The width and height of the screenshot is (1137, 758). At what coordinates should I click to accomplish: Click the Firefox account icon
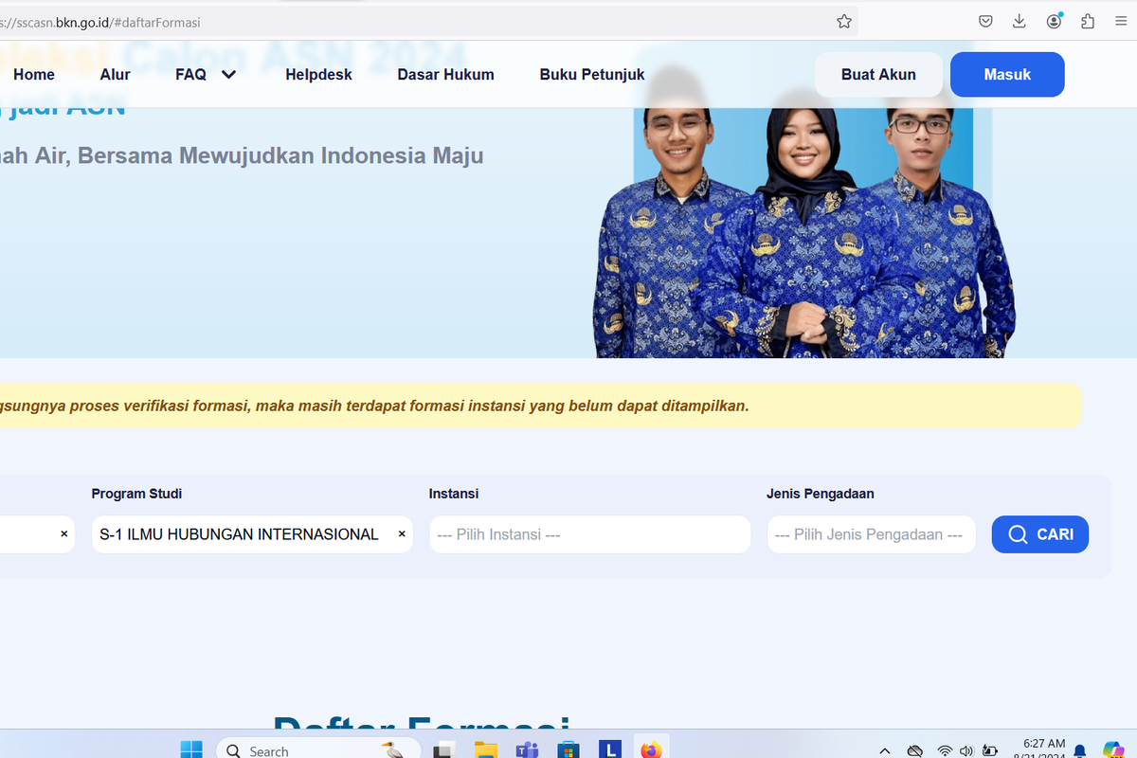[x=1054, y=22]
